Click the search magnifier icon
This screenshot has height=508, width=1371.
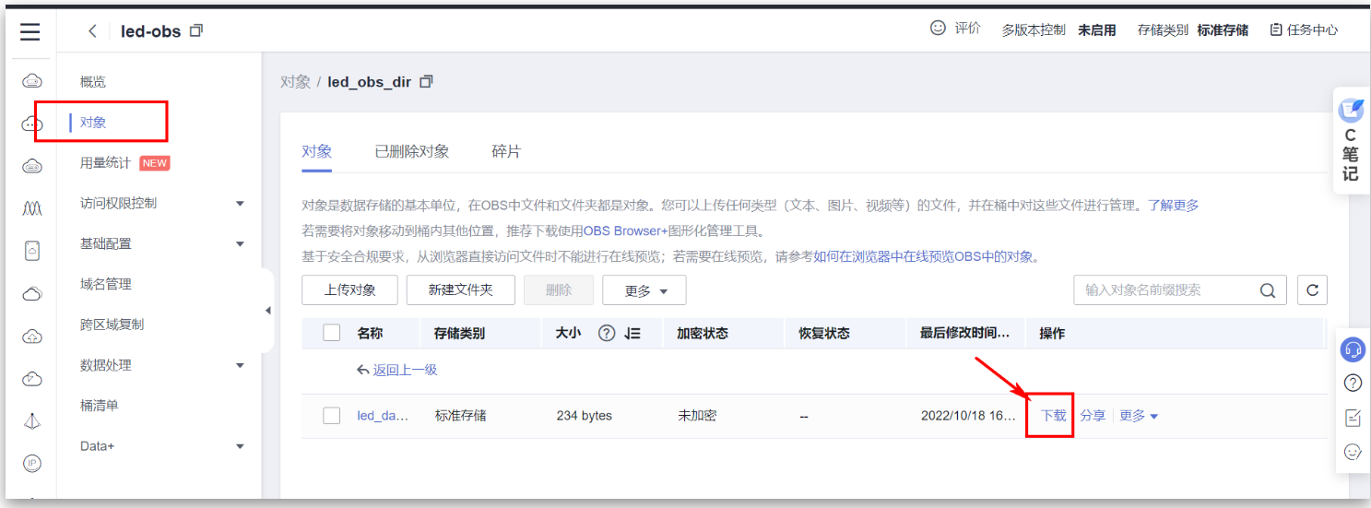click(x=1268, y=289)
